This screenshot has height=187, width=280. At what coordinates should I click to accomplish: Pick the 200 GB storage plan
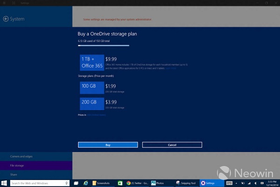91,103
